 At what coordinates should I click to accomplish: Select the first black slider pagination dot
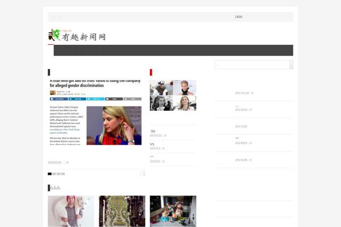(x=50, y=174)
